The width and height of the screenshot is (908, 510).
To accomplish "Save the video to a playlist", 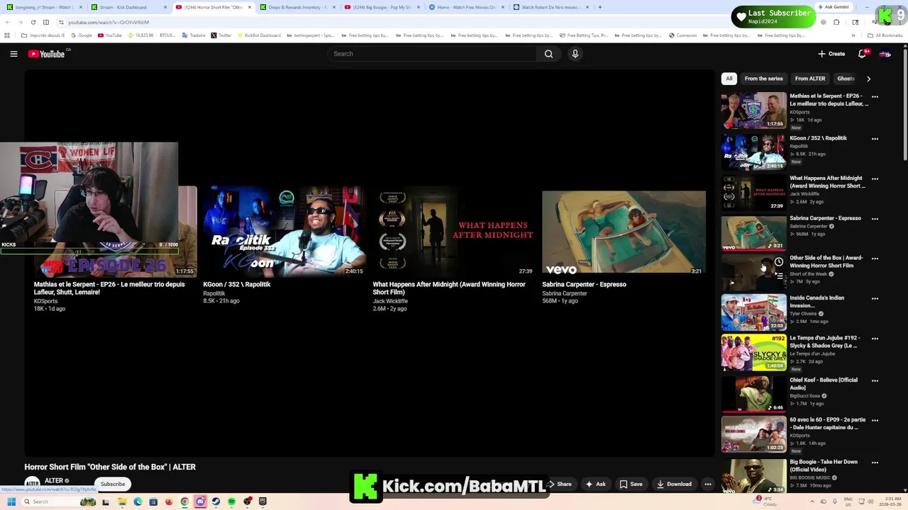I will pyautogui.click(x=631, y=484).
